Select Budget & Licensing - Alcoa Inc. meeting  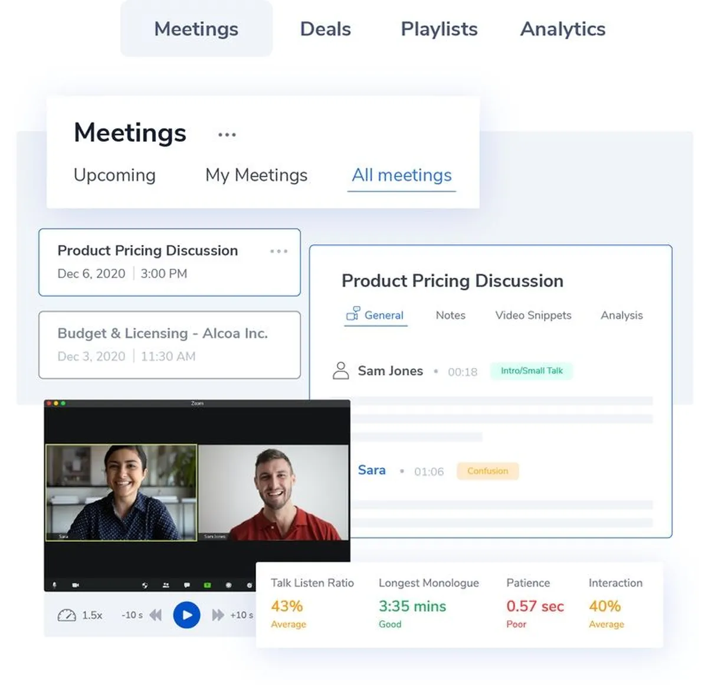click(169, 345)
